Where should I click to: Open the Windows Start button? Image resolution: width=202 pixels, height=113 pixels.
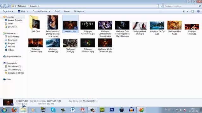pos(4,110)
